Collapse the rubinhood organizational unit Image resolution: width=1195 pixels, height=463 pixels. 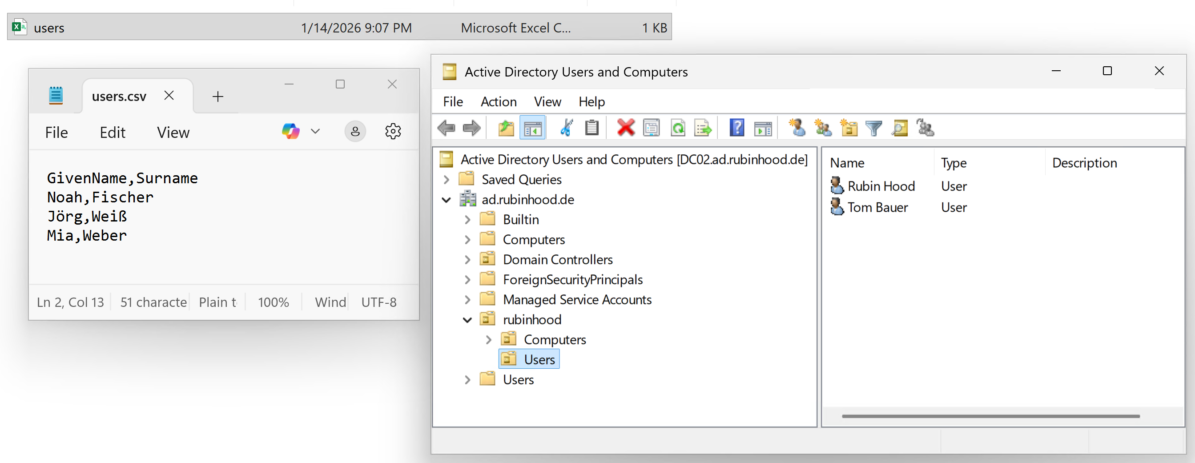coord(467,320)
